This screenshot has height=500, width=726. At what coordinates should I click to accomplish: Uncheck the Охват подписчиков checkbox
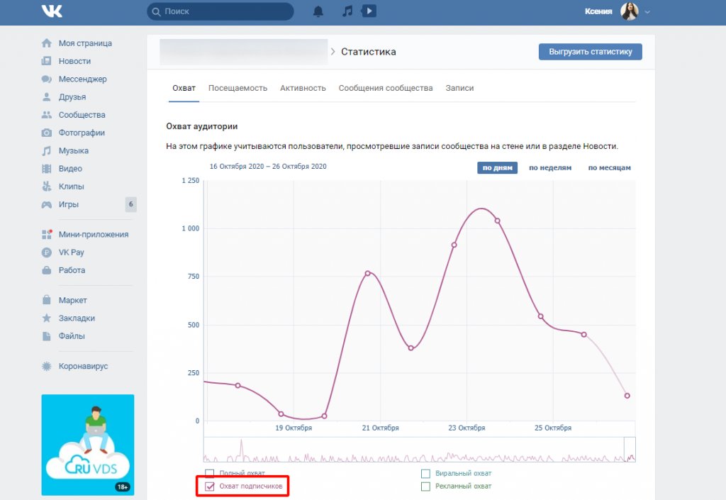pyautogui.click(x=209, y=487)
